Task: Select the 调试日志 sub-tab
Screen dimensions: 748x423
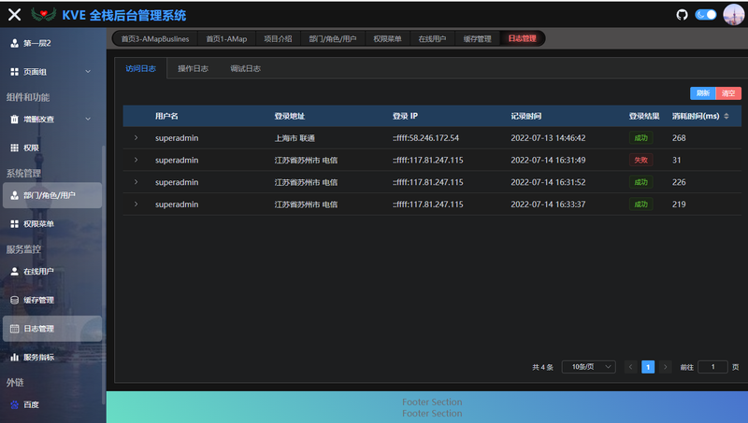Action: point(246,68)
